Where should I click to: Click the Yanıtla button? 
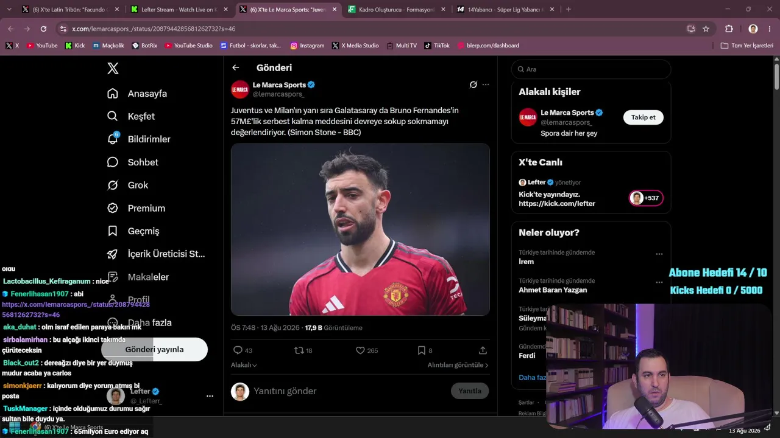[470, 391]
